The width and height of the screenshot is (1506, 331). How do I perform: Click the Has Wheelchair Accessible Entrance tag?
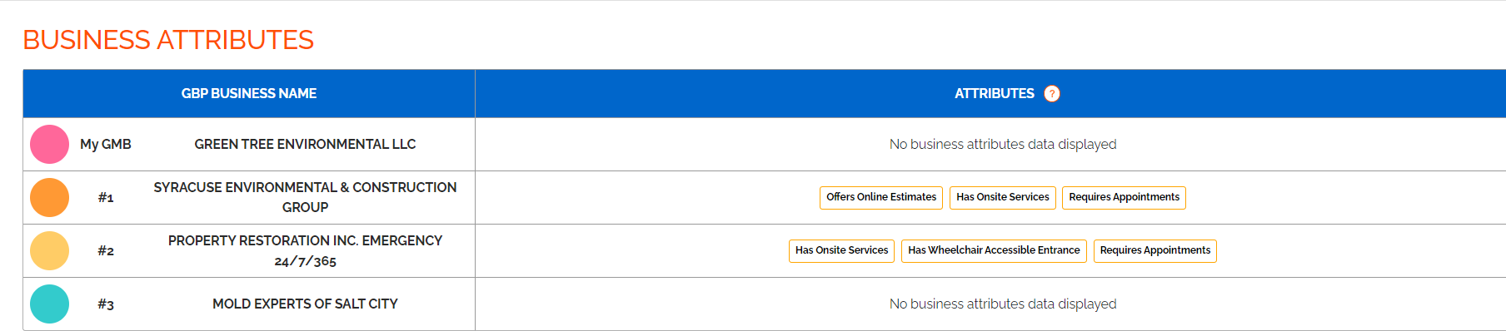click(x=994, y=250)
